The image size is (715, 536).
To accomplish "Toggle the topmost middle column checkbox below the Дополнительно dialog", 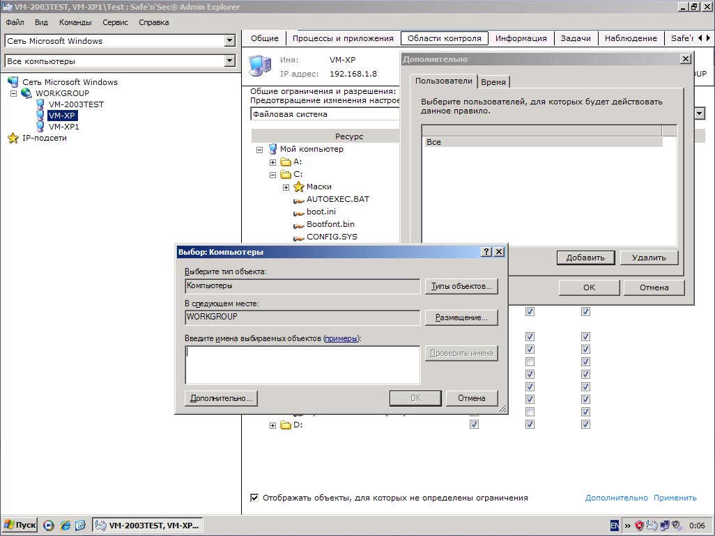I will pos(530,311).
